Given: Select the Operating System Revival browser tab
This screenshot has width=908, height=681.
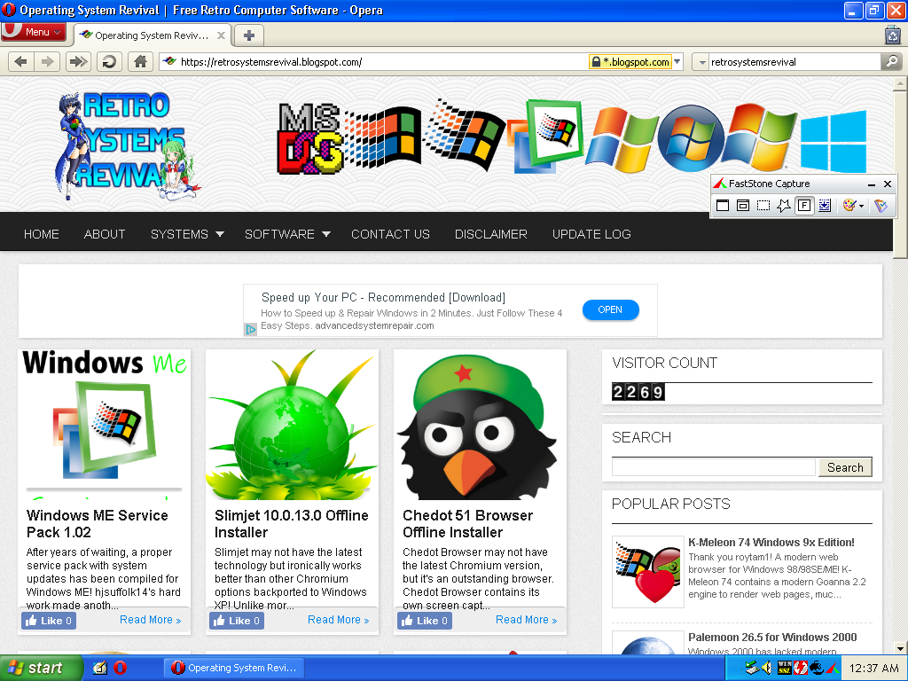Looking at the screenshot, I should point(151,35).
